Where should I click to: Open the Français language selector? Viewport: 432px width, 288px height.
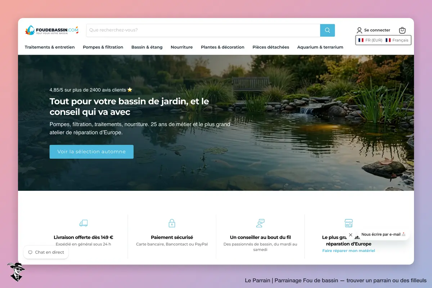point(397,40)
